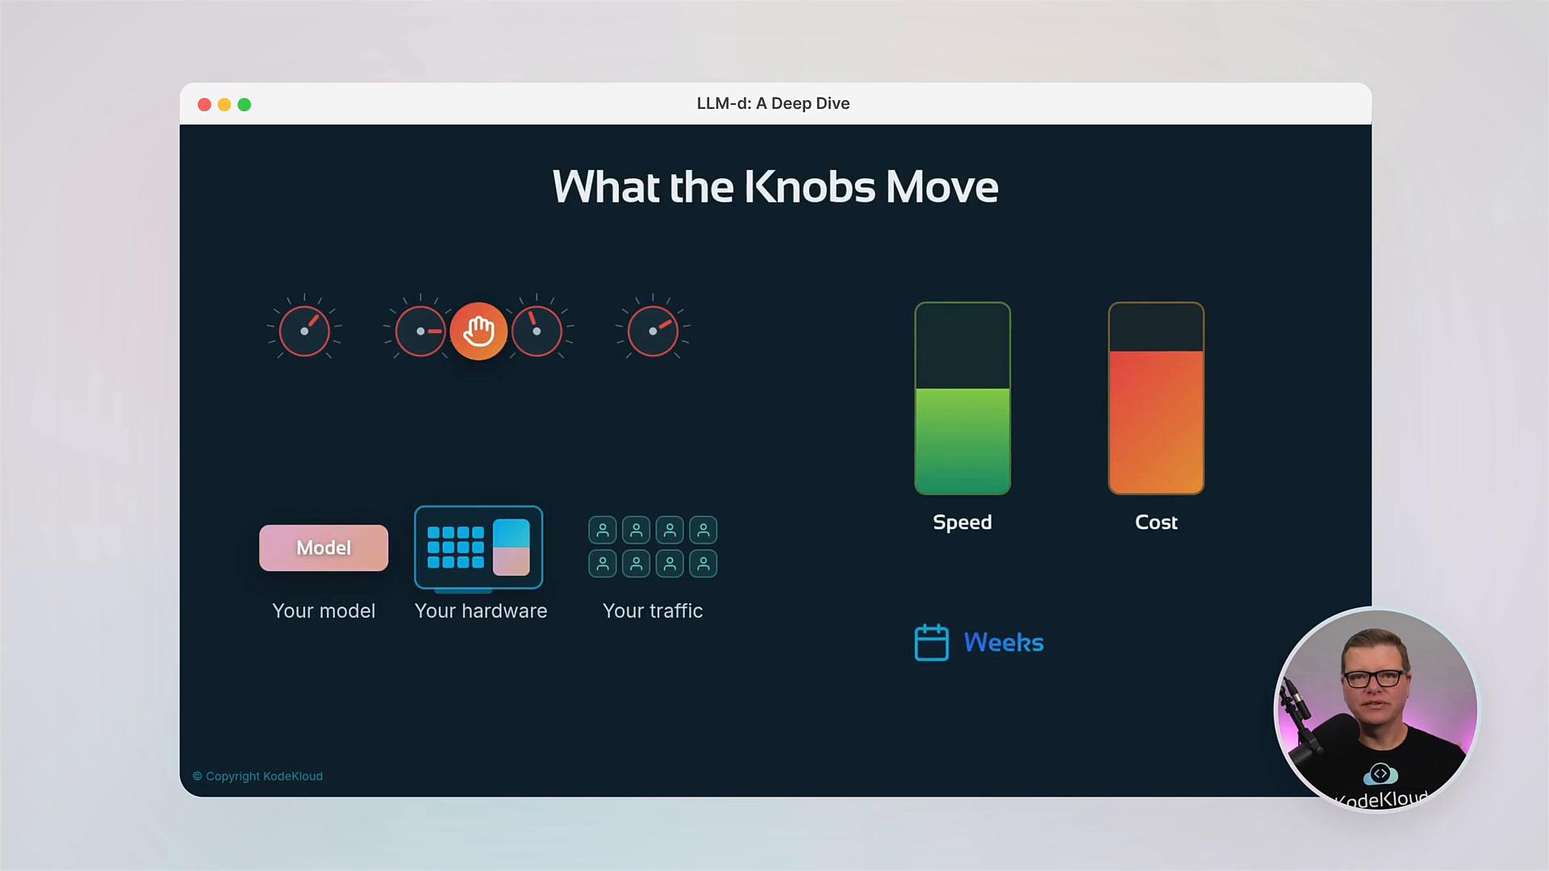Click the "LLM-d: A Deep Dive" window title
Screen dimensions: 1549x871
click(x=773, y=103)
